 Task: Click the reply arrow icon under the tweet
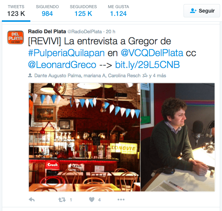click(x=32, y=200)
